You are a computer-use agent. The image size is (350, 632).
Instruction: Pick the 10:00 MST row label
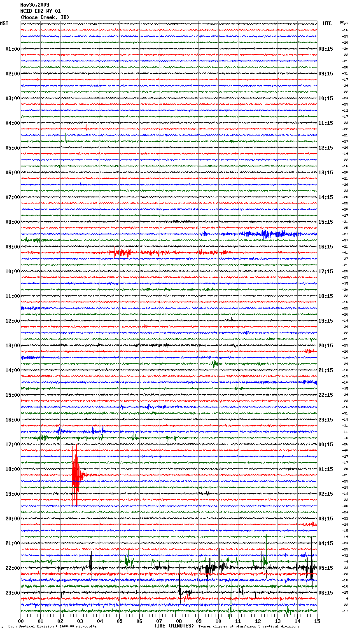[13, 272]
